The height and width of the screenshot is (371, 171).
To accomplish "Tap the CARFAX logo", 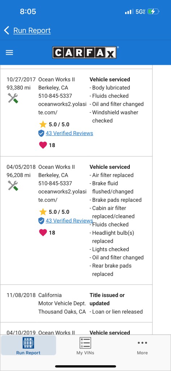I will pos(84,53).
